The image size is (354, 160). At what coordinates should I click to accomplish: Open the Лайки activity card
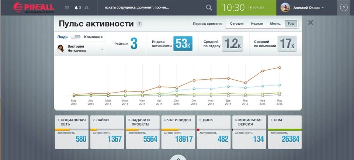tap(107, 132)
